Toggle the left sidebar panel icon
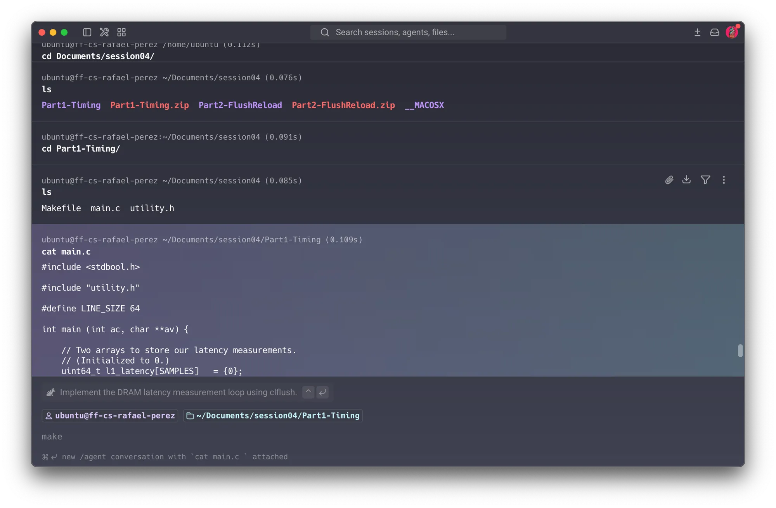 (x=87, y=32)
